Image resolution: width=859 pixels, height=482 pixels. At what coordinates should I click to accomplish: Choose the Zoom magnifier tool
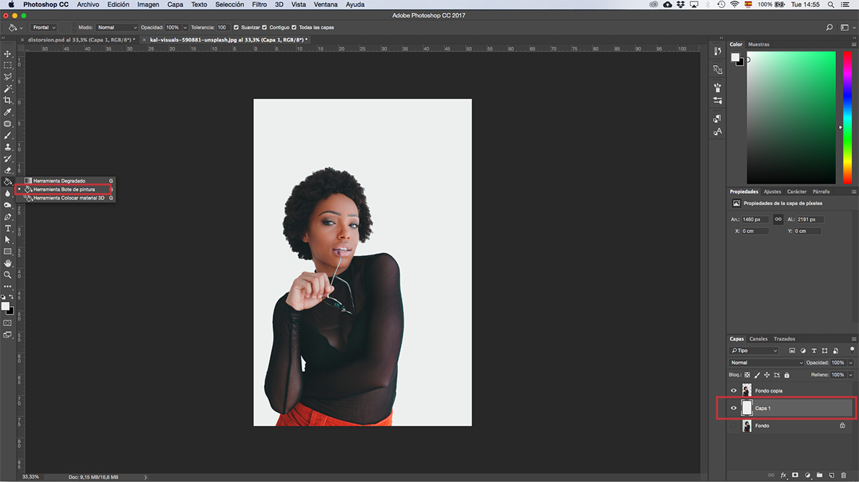pos(8,275)
